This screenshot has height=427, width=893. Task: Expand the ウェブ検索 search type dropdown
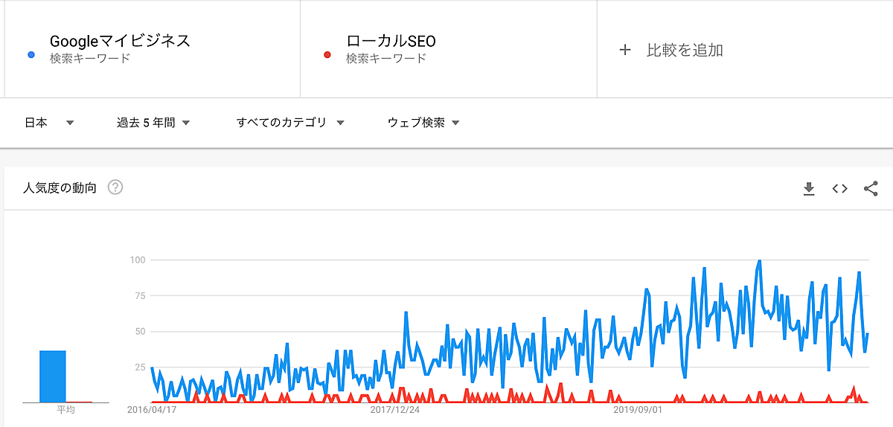[x=423, y=123]
